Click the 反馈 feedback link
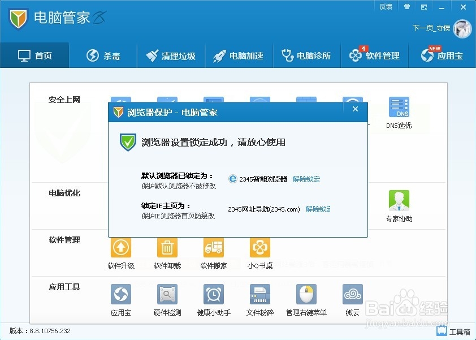Image resolution: width=476 pixels, height=340 pixels. coord(386,7)
